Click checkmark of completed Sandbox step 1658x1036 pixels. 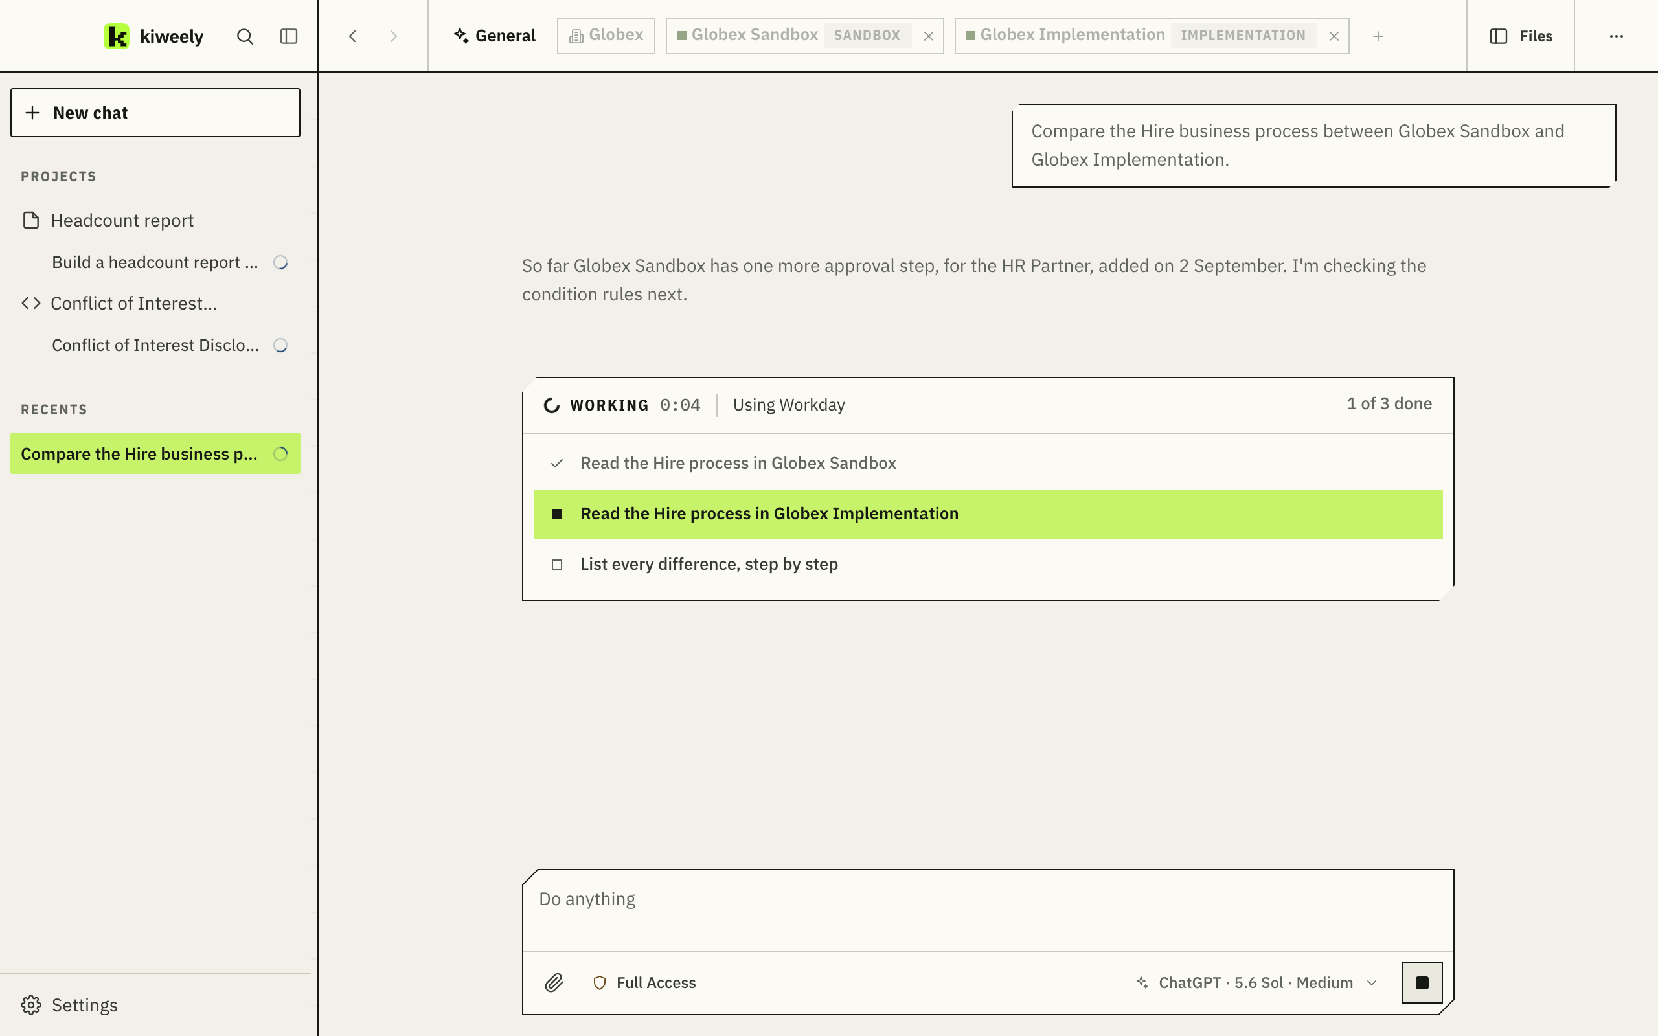[x=557, y=463]
